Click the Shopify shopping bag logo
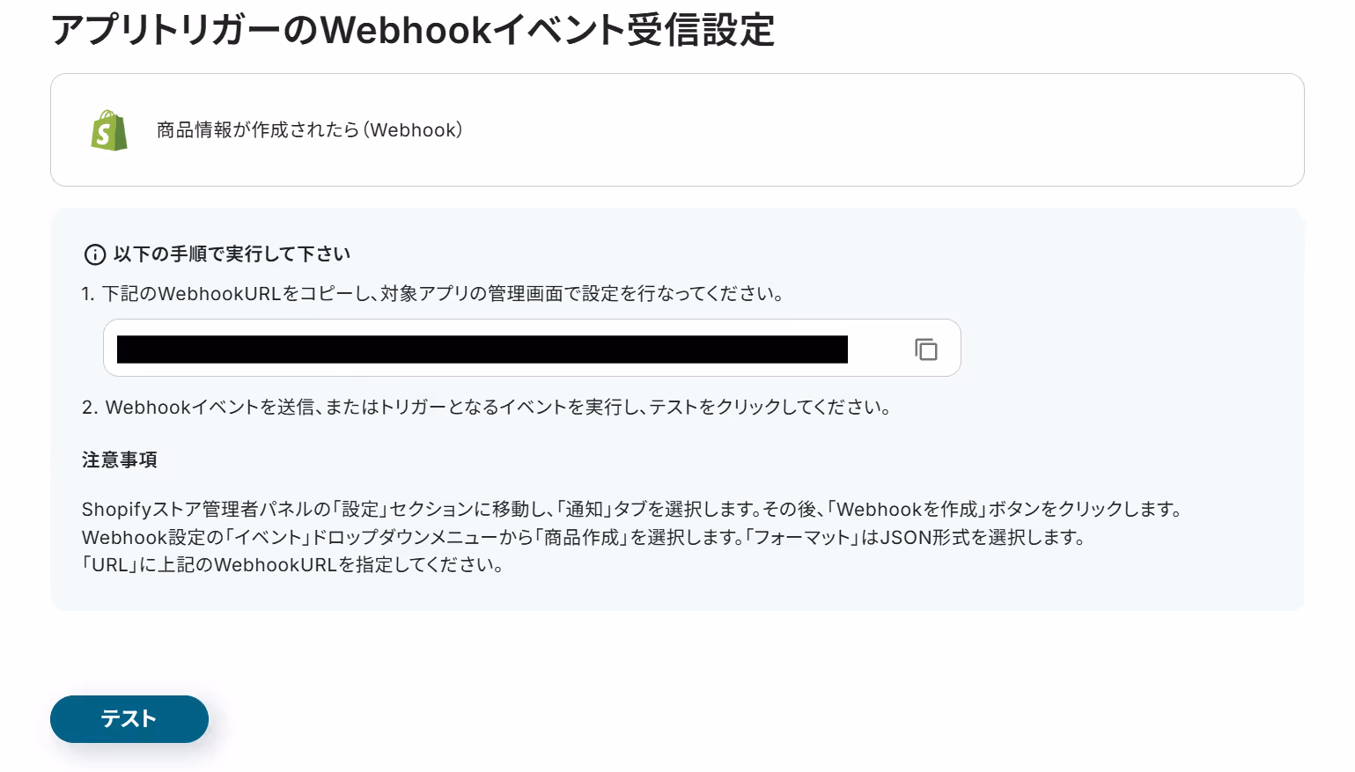 coord(109,130)
